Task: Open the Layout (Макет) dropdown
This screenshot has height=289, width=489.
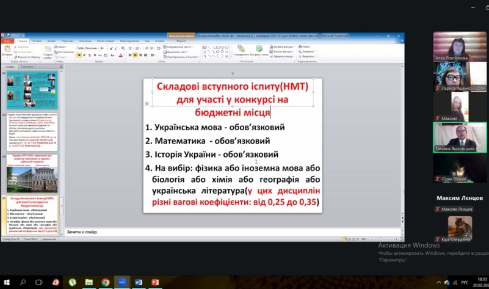Action: coord(60,47)
